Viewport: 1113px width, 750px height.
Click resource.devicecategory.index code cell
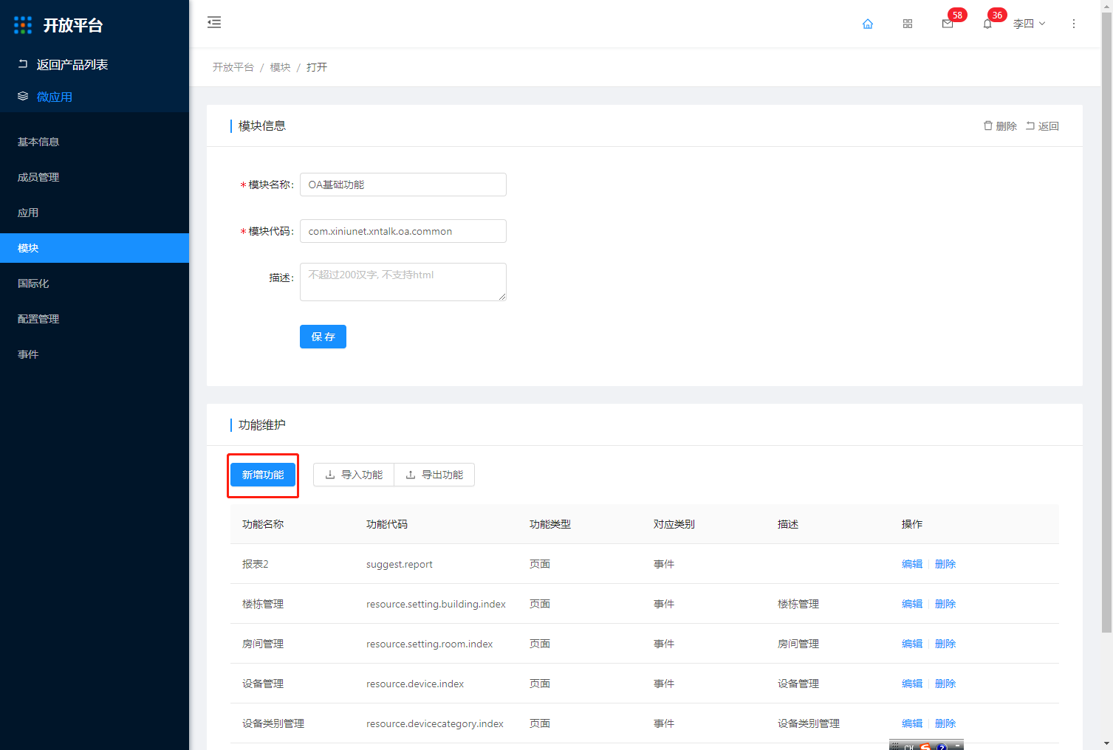435,723
